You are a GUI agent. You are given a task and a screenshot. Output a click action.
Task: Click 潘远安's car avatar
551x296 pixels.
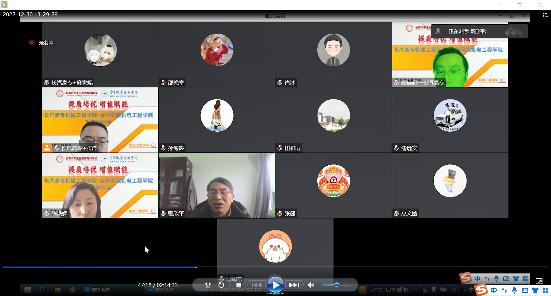click(450, 115)
